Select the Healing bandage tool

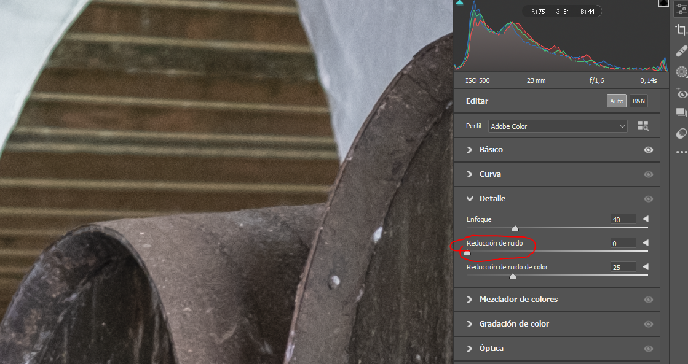point(681,51)
